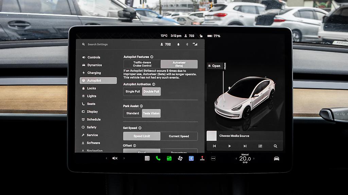This screenshot has height=195, width=348.
Task: Skip to next track
Action: (245, 146)
